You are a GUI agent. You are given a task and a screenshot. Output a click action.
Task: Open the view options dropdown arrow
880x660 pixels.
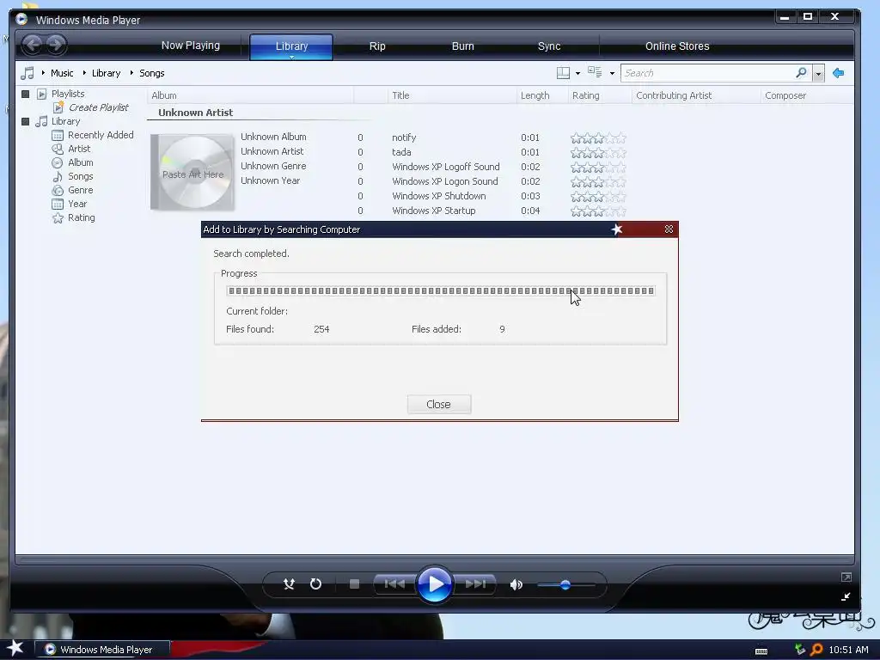(x=612, y=74)
